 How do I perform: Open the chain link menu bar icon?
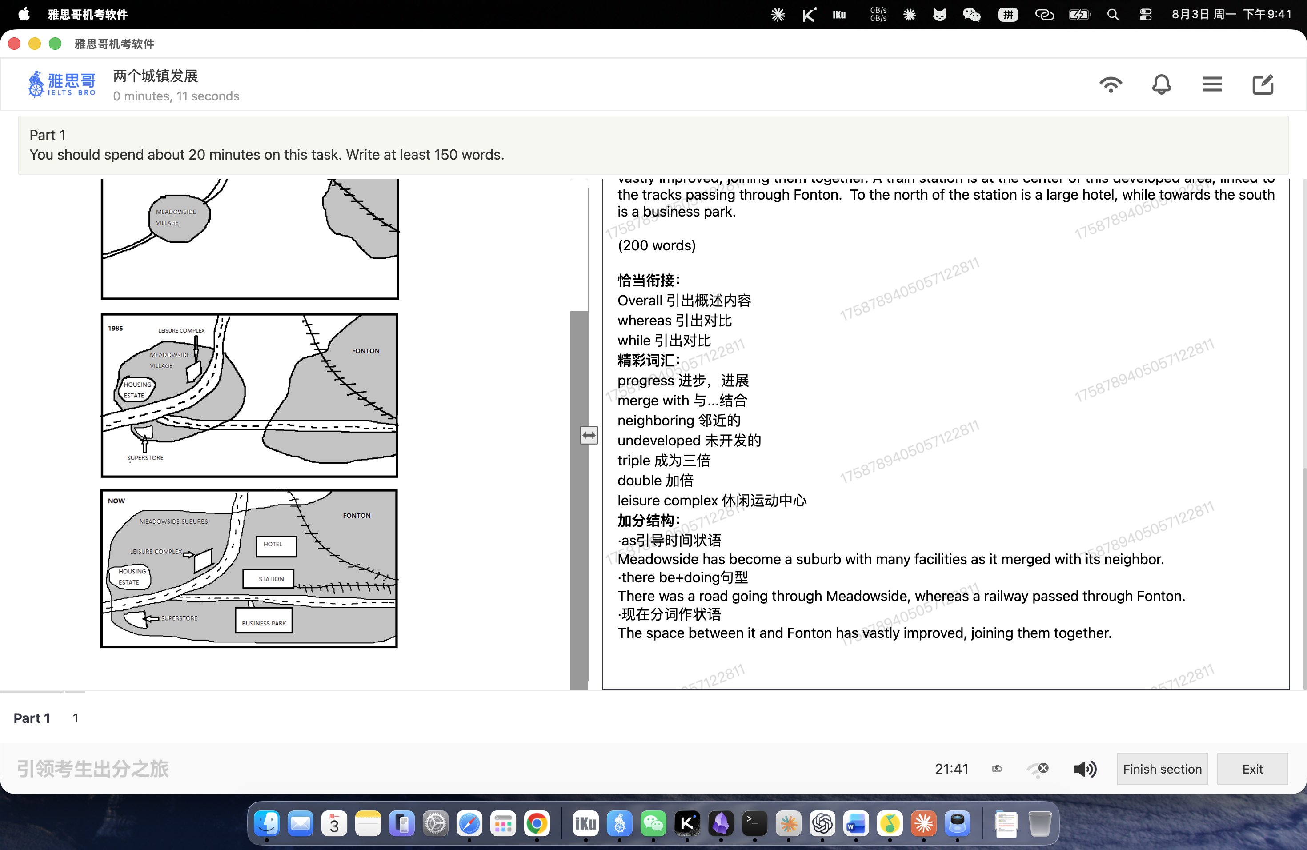pos(1044,15)
